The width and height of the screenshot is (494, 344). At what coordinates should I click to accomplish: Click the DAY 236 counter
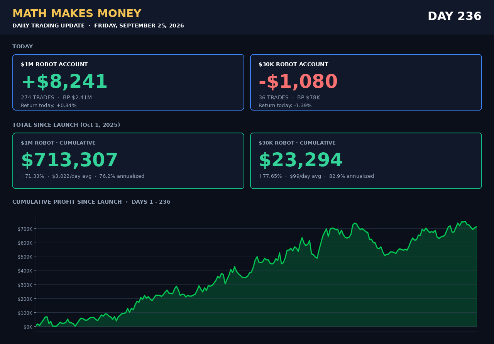click(x=455, y=17)
